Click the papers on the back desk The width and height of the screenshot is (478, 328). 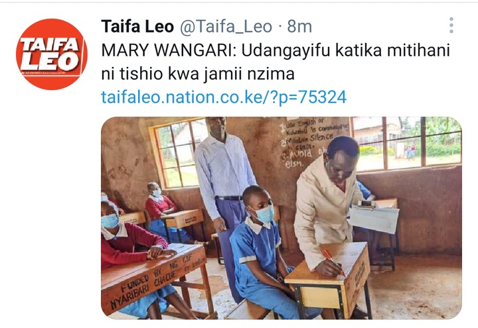(374, 219)
